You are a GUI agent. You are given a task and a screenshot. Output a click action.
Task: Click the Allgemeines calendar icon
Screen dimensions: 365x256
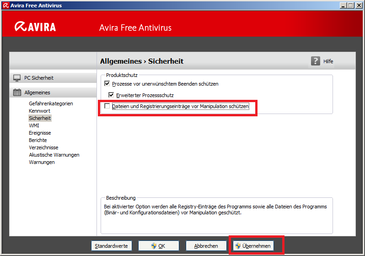click(17, 93)
